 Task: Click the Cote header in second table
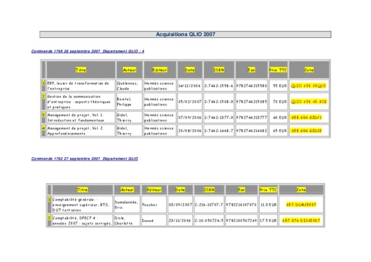pyautogui.click(x=301, y=190)
